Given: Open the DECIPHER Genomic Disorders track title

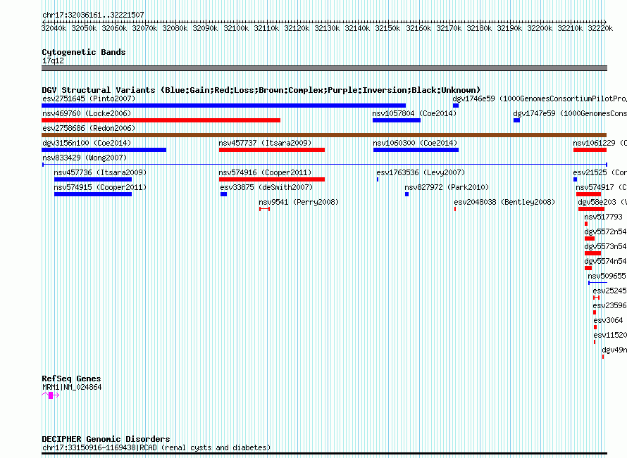Looking at the screenshot, I should 106,439.
